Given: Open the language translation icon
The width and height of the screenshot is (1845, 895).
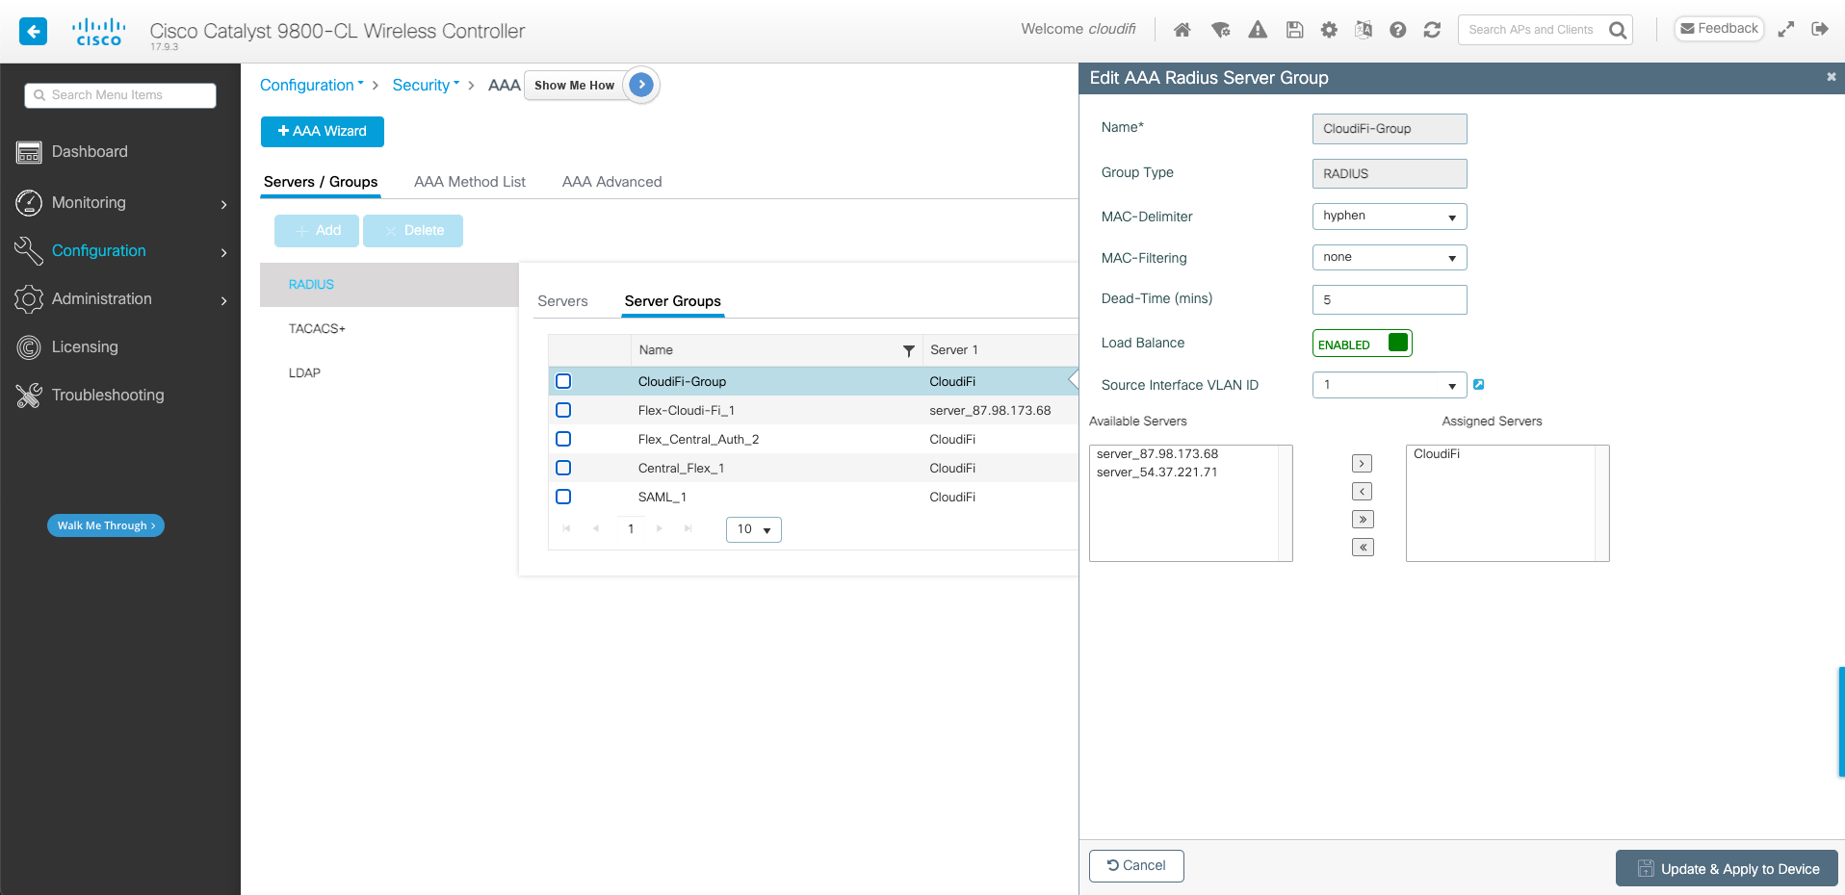Looking at the screenshot, I should 1364,30.
